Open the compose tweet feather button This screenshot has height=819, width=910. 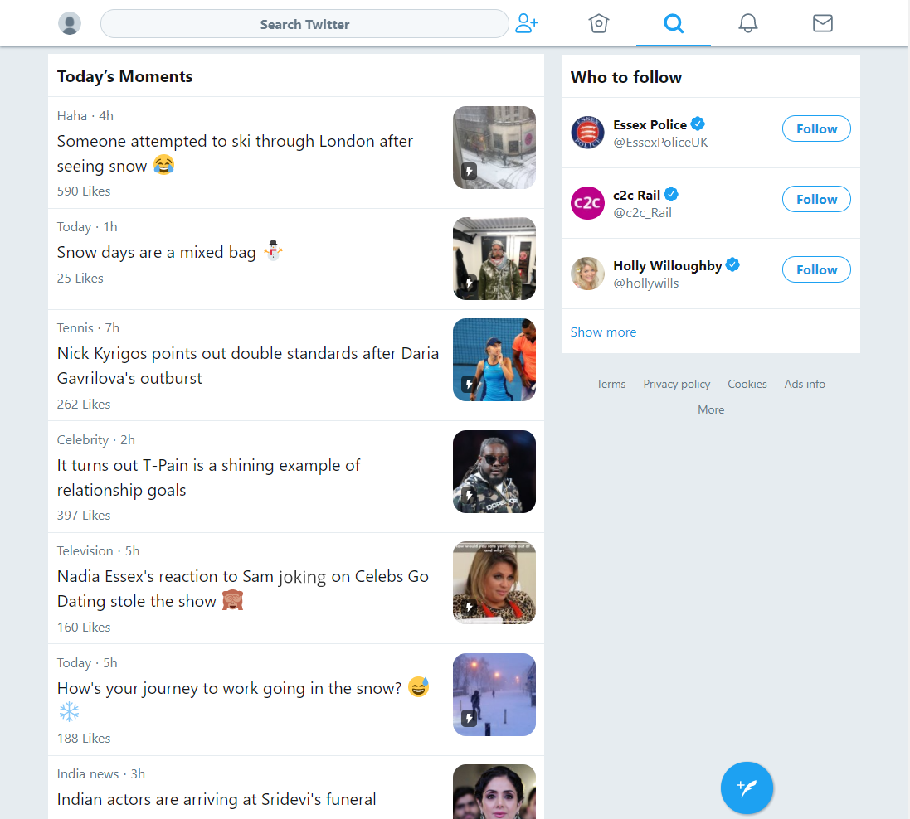point(746,787)
